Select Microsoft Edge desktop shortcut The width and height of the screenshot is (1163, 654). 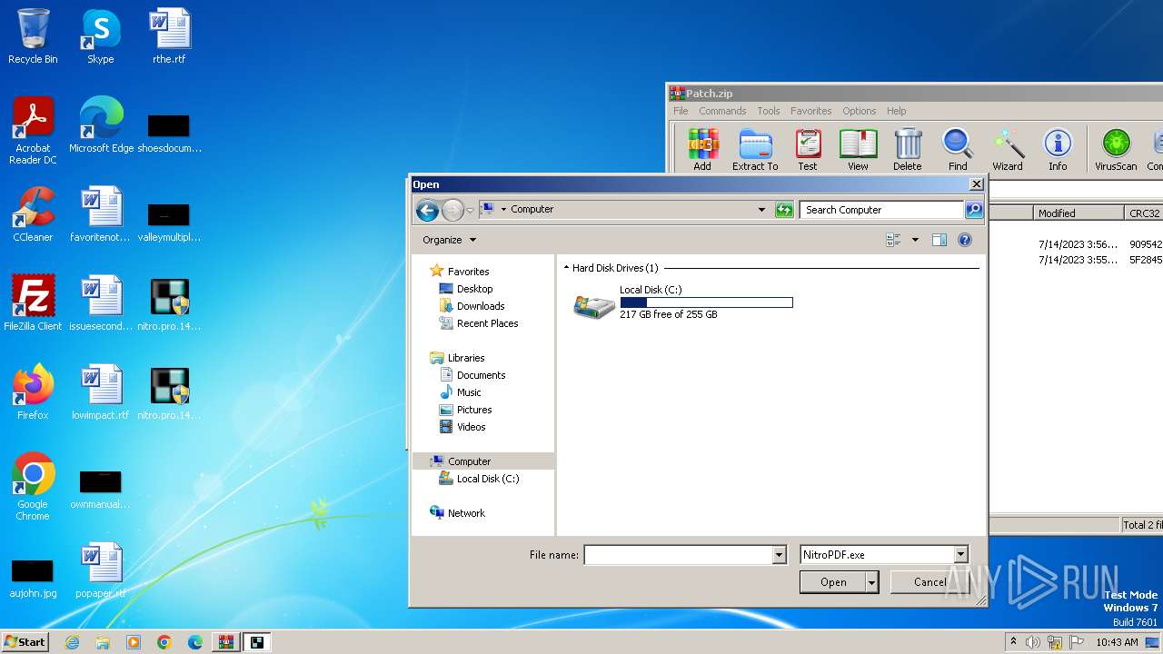click(x=101, y=125)
